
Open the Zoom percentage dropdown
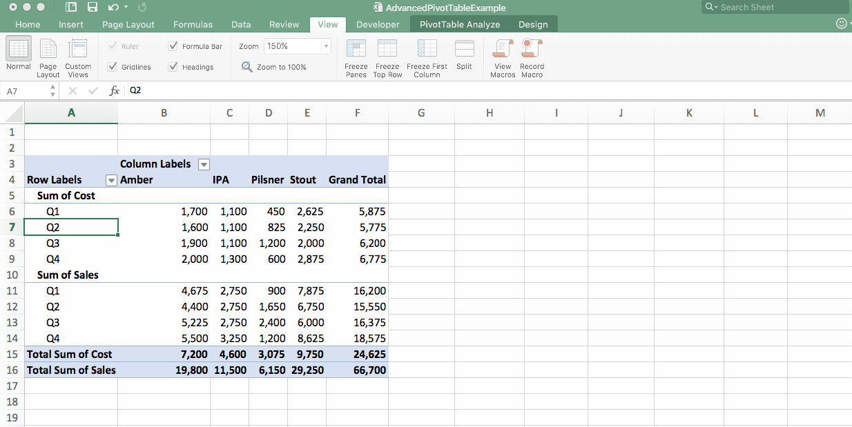(x=326, y=46)
